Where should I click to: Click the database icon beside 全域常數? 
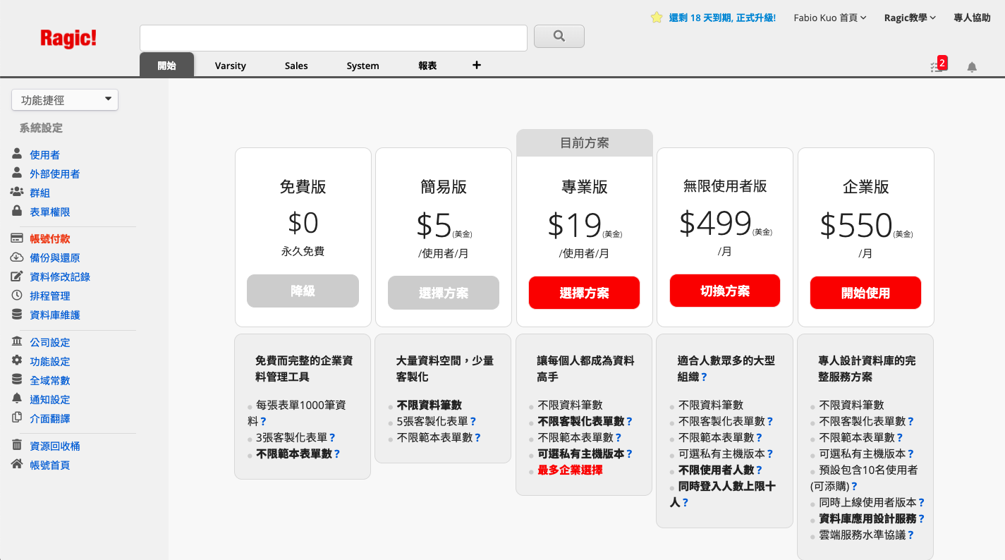click(x=17, y=379)
